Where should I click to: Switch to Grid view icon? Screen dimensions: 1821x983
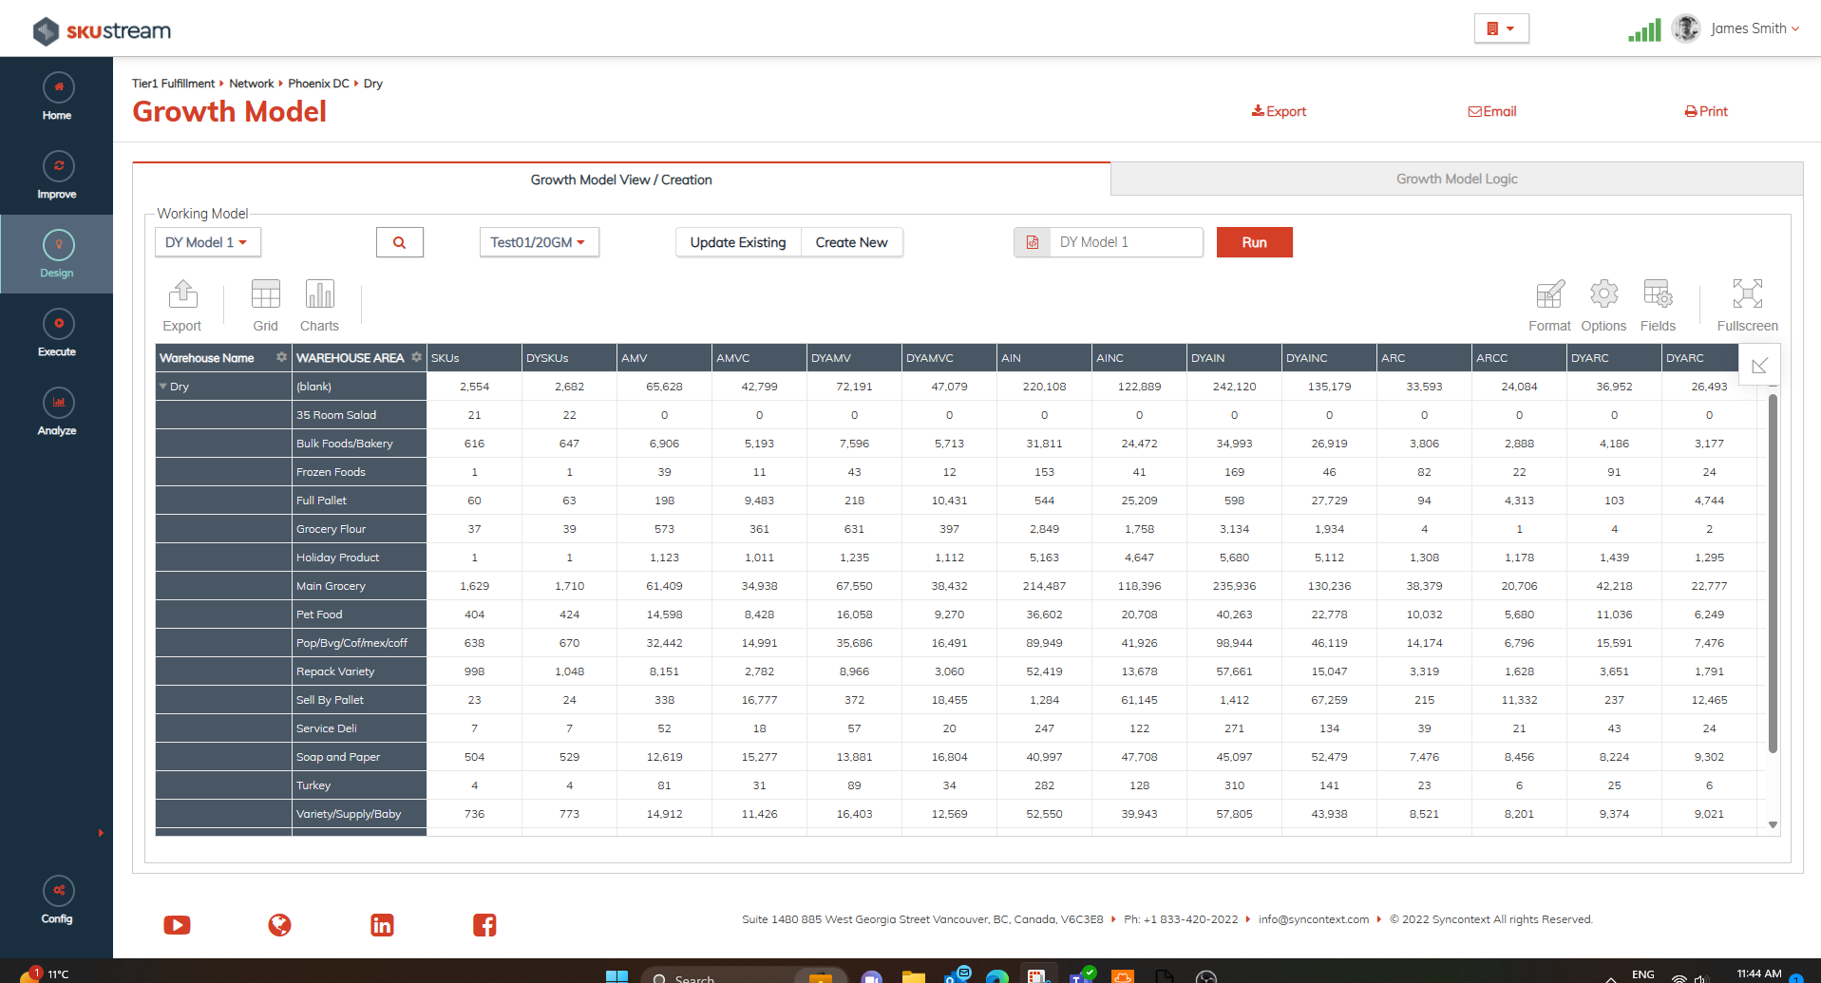[x=266, y=294]
